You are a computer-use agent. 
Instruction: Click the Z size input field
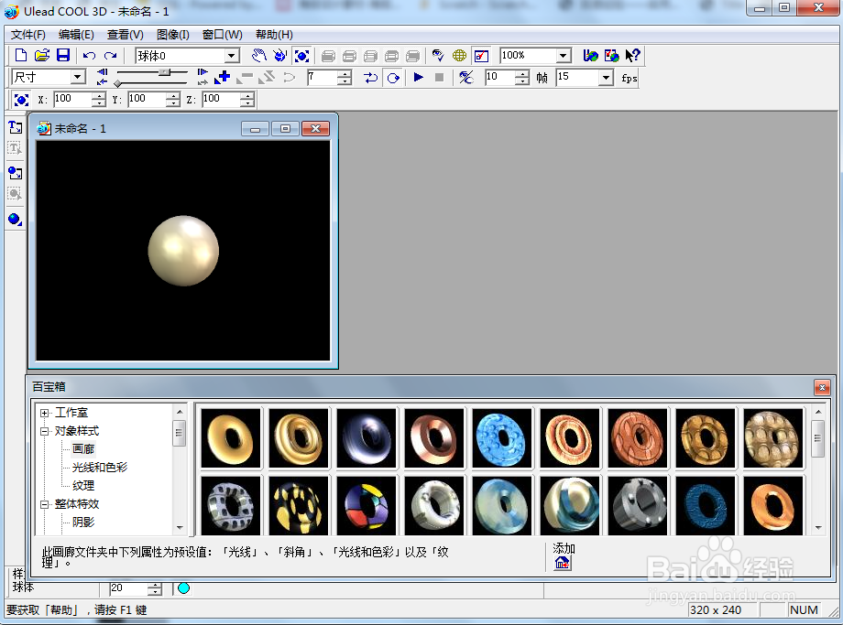pyautogui.click(x=221, y=99)
